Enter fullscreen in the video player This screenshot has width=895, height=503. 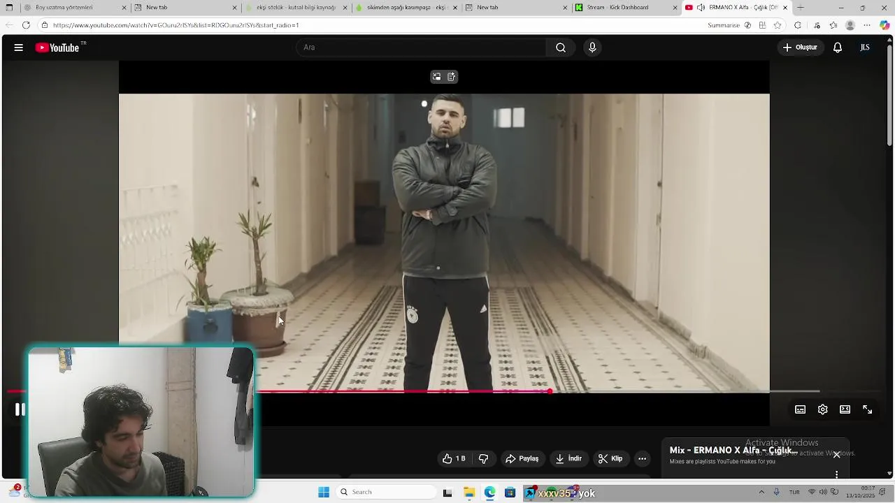tap(867, 409)
